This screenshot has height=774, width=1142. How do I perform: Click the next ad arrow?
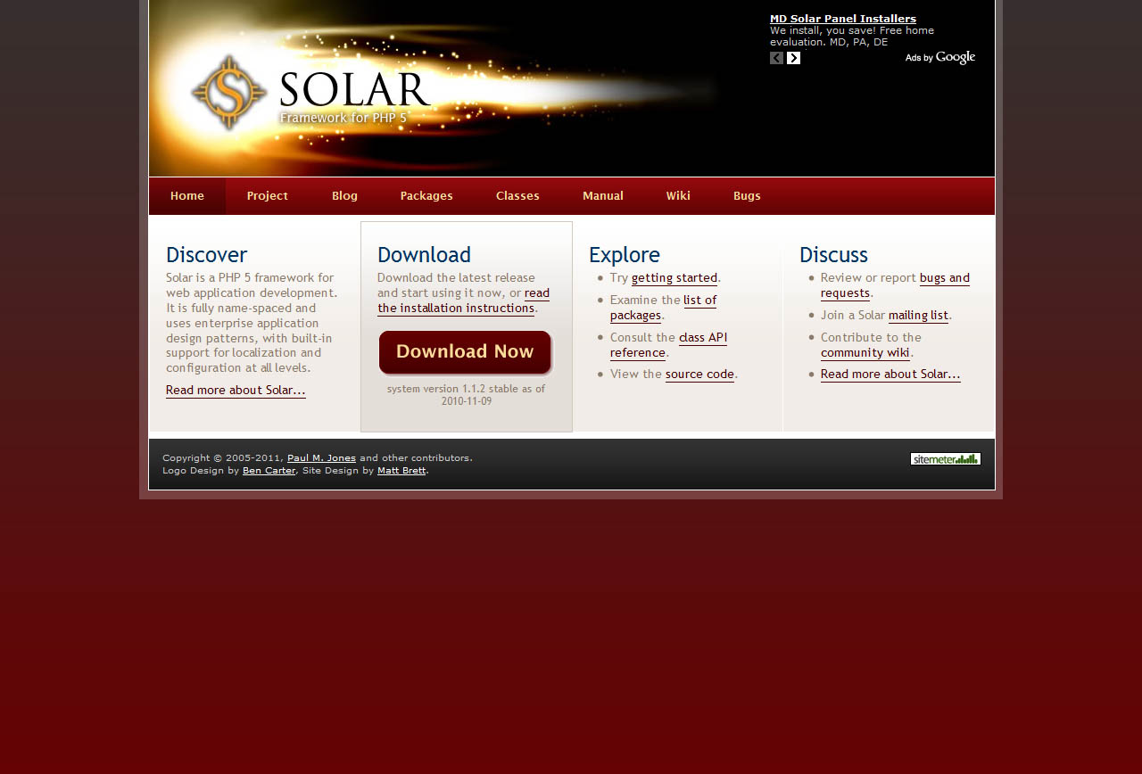793,58
